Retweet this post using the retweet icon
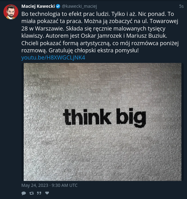Viewport: 187px width, 199px height. click(31, 193)
